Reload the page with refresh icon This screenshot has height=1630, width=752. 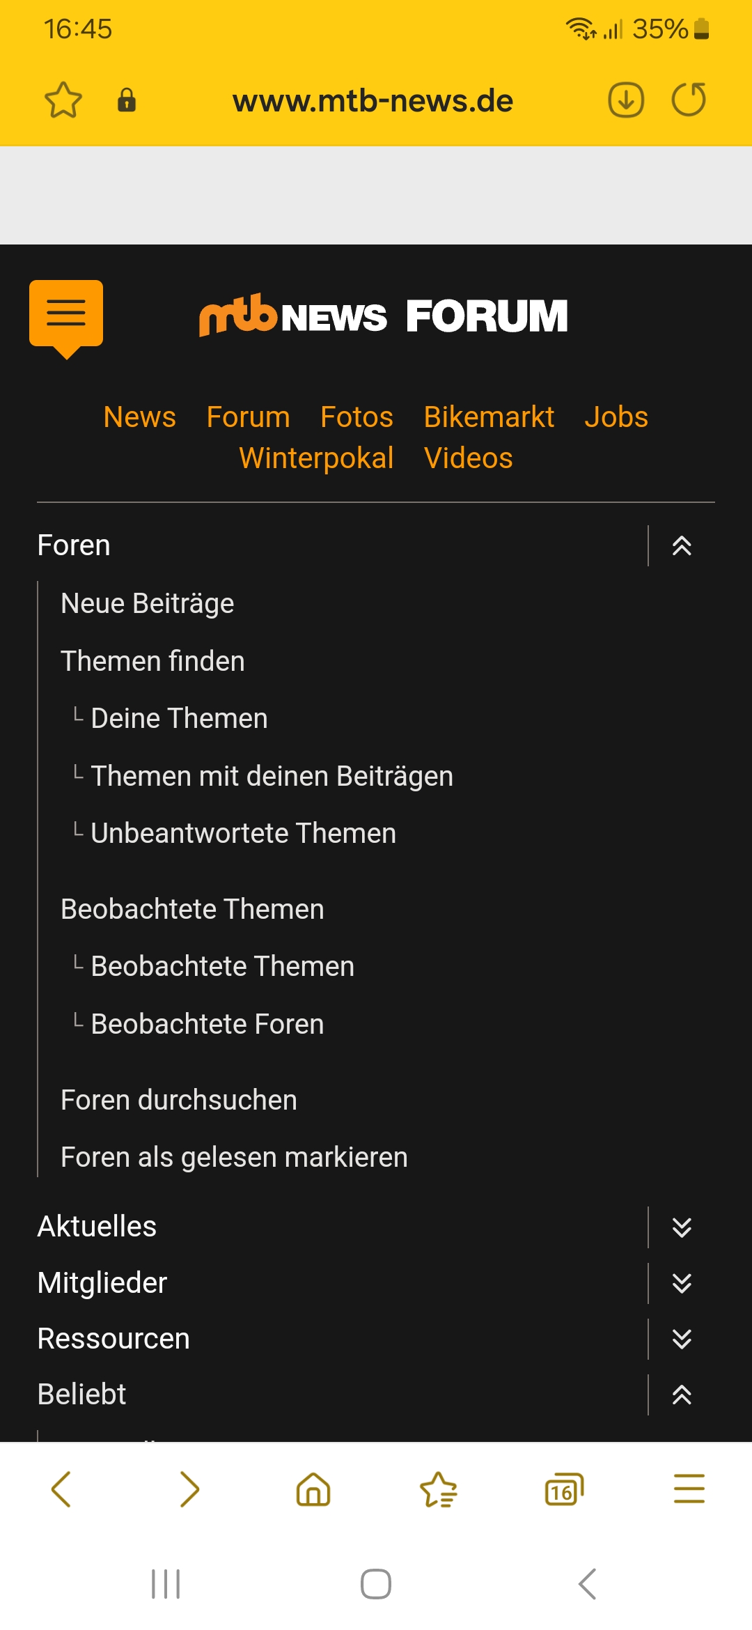click(x=689, y=100)
